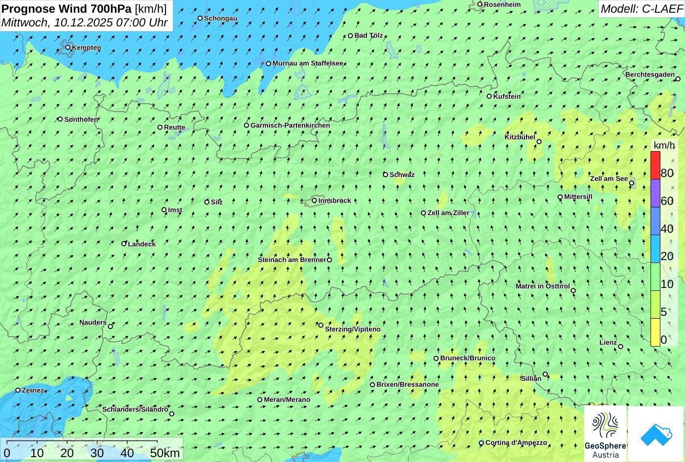Pick the 'Steinach am Brenner' label
Screen dimensions: 685x462
click(x=292, y=260)
